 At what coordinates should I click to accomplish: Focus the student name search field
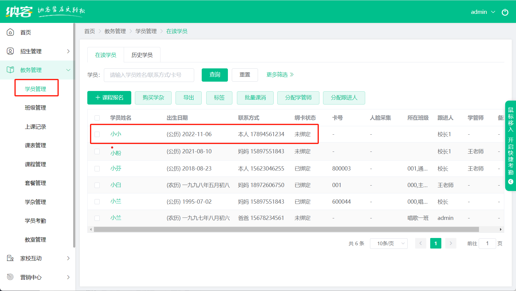149,75
